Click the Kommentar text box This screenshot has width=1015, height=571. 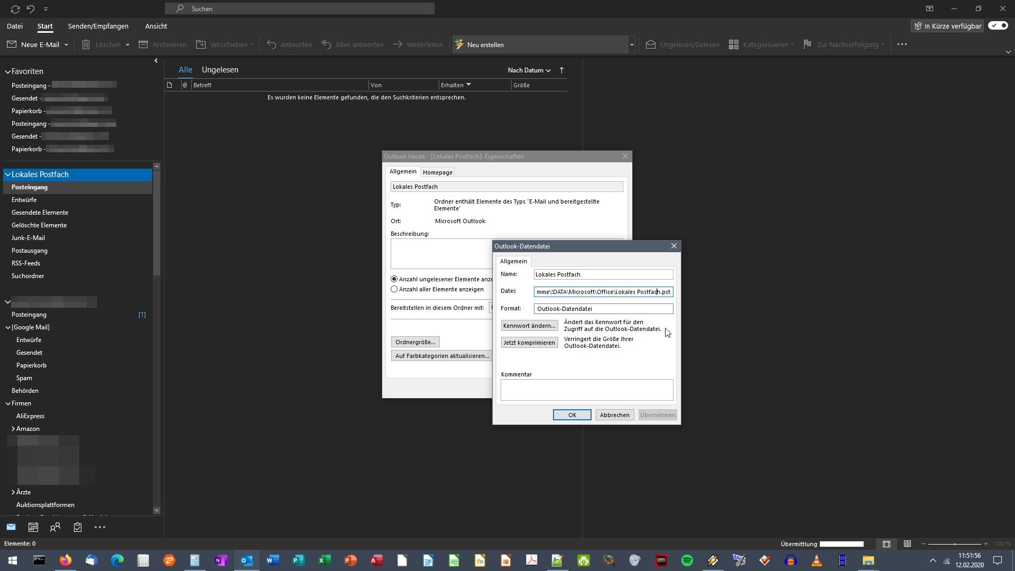click(x=587, y=390)
